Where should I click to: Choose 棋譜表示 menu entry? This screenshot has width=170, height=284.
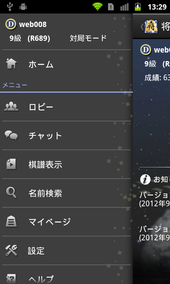pyautogui.click(x=66, y=164)
